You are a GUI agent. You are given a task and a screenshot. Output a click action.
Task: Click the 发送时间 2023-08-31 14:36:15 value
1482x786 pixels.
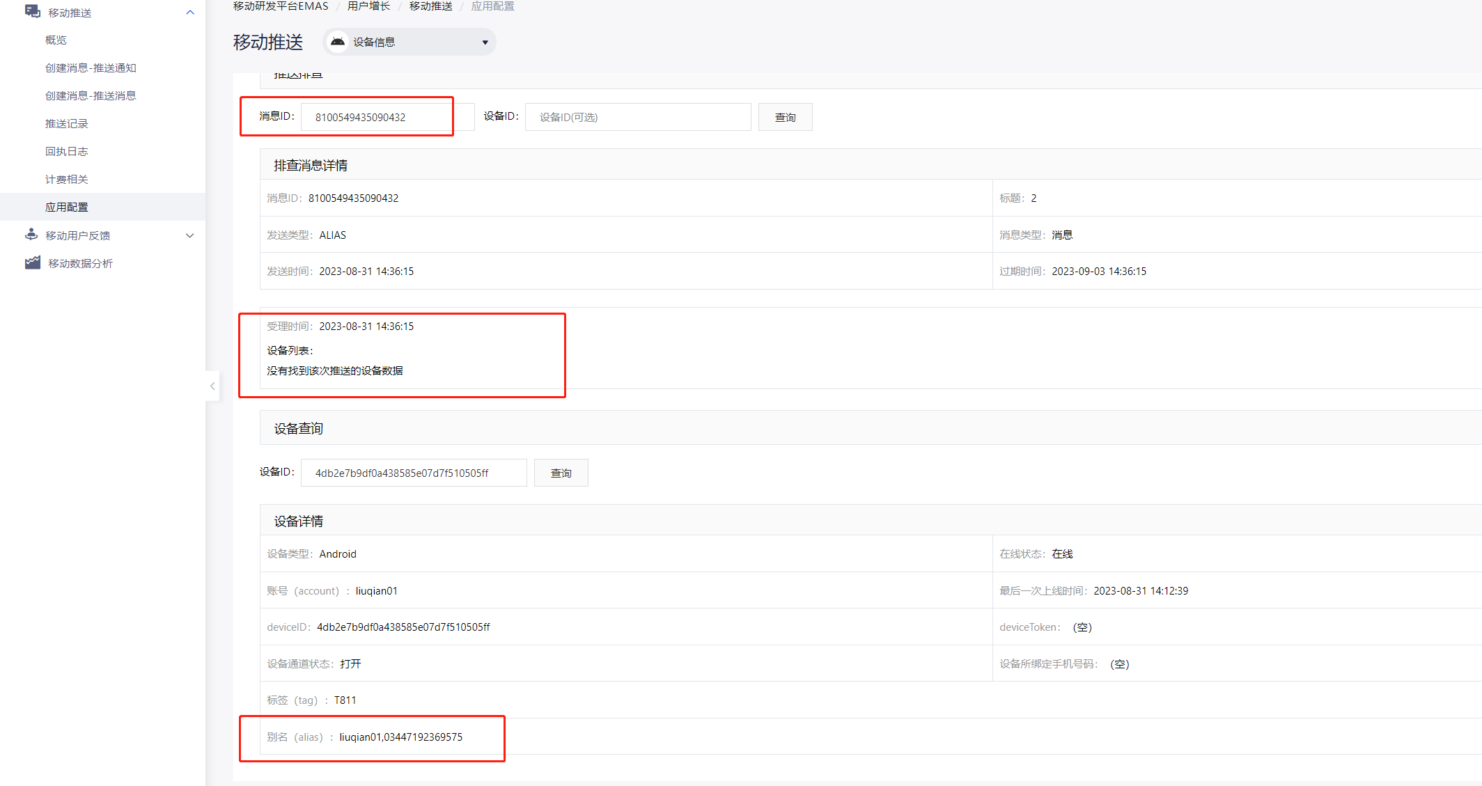(x=366, y=271)
